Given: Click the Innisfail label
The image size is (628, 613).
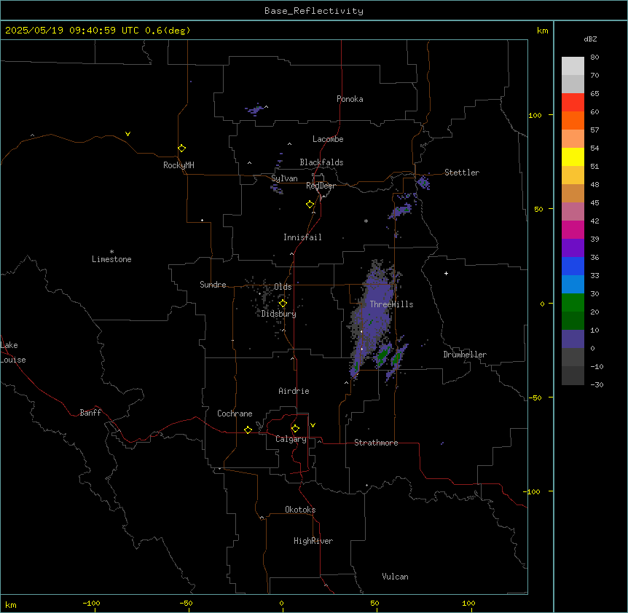Looking at the screenshot, I should click(x=302, y=237).
